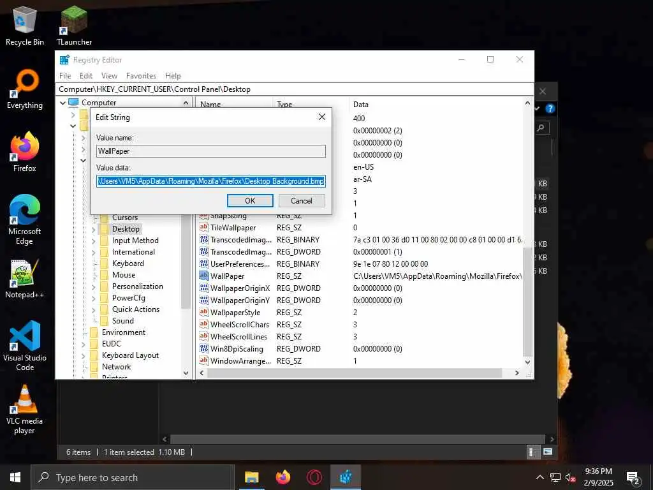Expand the Quick Actions registry key
The image size is (653, 490).
[93, 309]
